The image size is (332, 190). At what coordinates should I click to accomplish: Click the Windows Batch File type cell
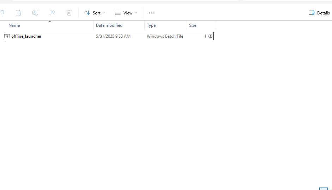pyautogui.click(x=165, y=36)
